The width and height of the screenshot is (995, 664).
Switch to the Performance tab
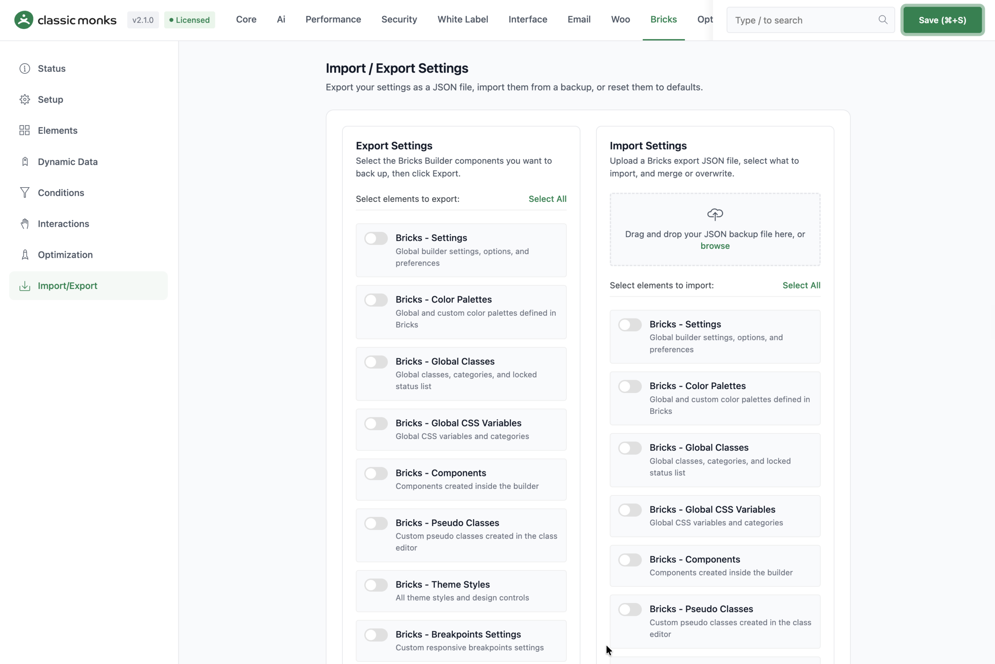coord(333,19)
